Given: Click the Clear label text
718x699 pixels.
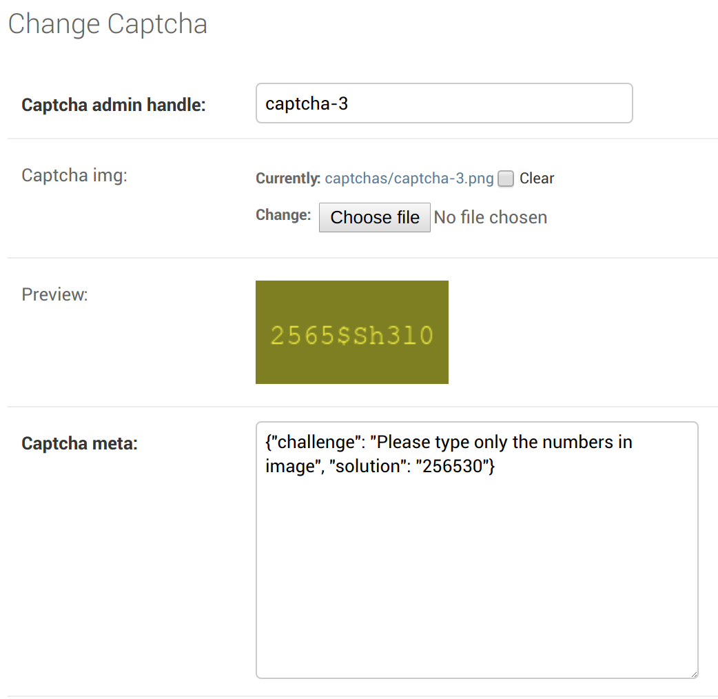Looking at the screenshot, I should [x=537, y=178].
